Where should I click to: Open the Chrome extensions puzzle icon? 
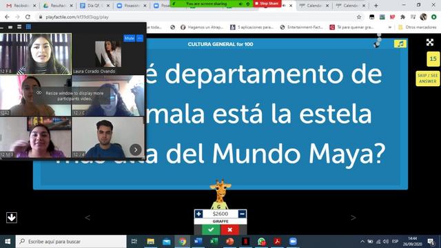pos(402,17)
